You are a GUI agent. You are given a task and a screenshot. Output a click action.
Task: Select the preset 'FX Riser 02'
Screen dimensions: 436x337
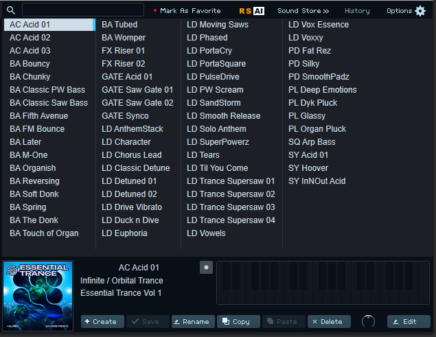124,64
